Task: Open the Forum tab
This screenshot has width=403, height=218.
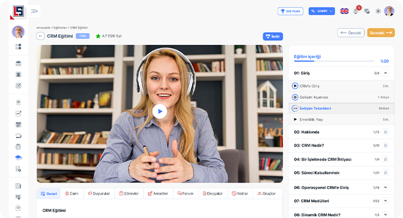Action: (186, 194)
